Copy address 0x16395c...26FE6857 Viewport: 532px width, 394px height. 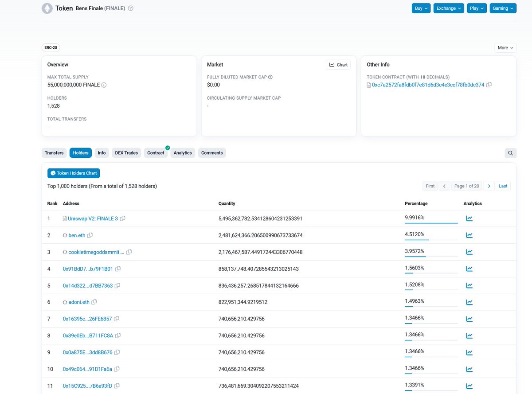(x=117, y=319)
